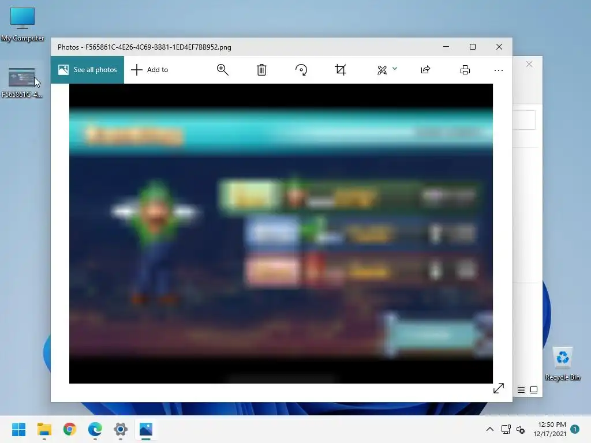Click muted volume tray icon
Image resolution: width=591 pixels, height=443 pixels.
(521, 429)
